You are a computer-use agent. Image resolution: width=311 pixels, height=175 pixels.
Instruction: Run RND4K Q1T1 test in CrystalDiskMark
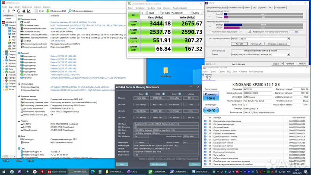tap(133, 48)
